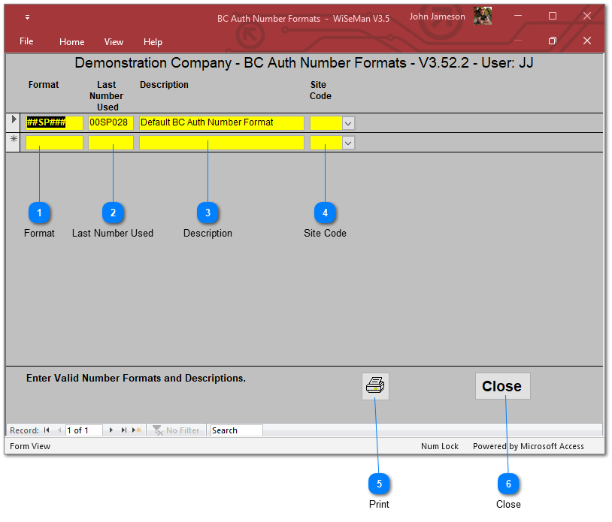This screenshot has width=612, height=522.
Task: Click the Default BC Auth Number Format description
Action: click(x=221, y=123)
